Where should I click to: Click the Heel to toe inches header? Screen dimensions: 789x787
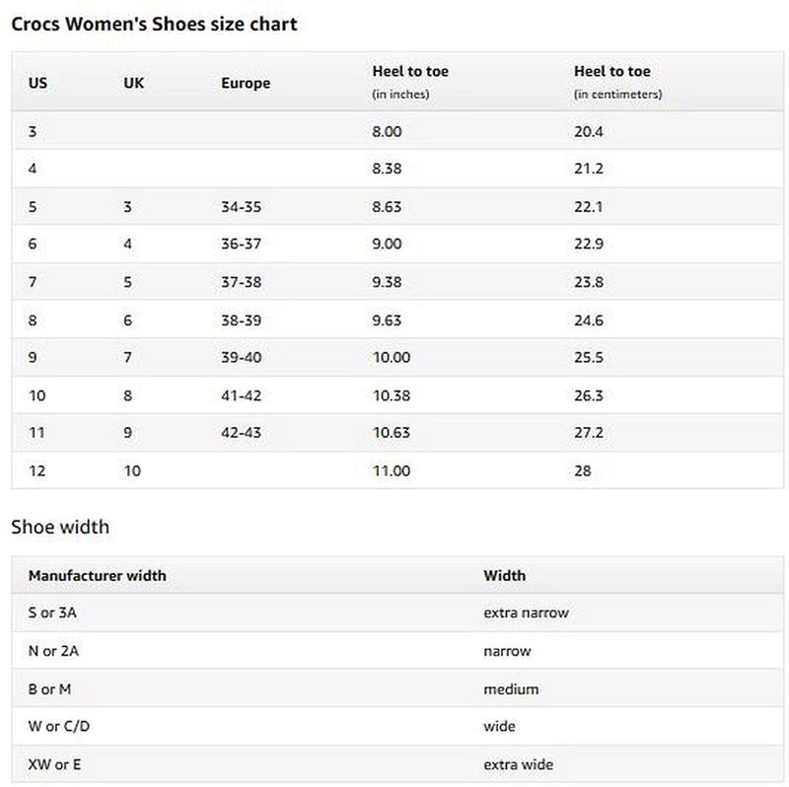pos(410,82)
